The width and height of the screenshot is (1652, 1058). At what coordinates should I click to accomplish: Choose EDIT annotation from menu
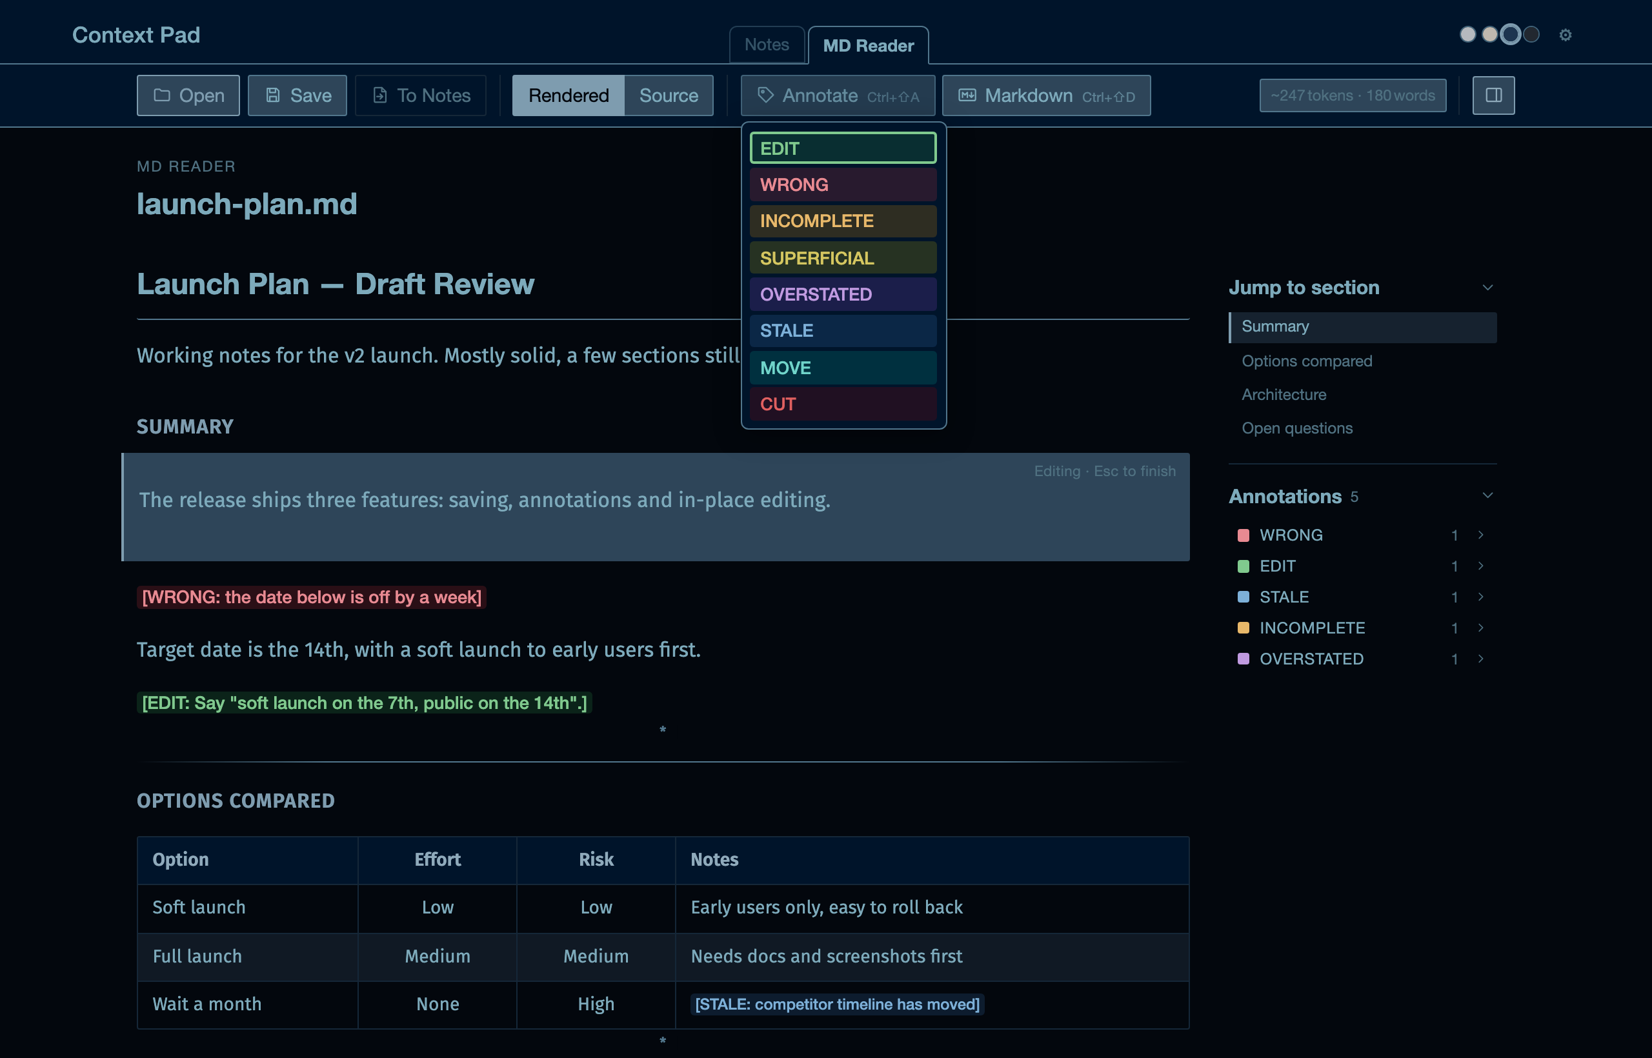(x=843, y=148)
